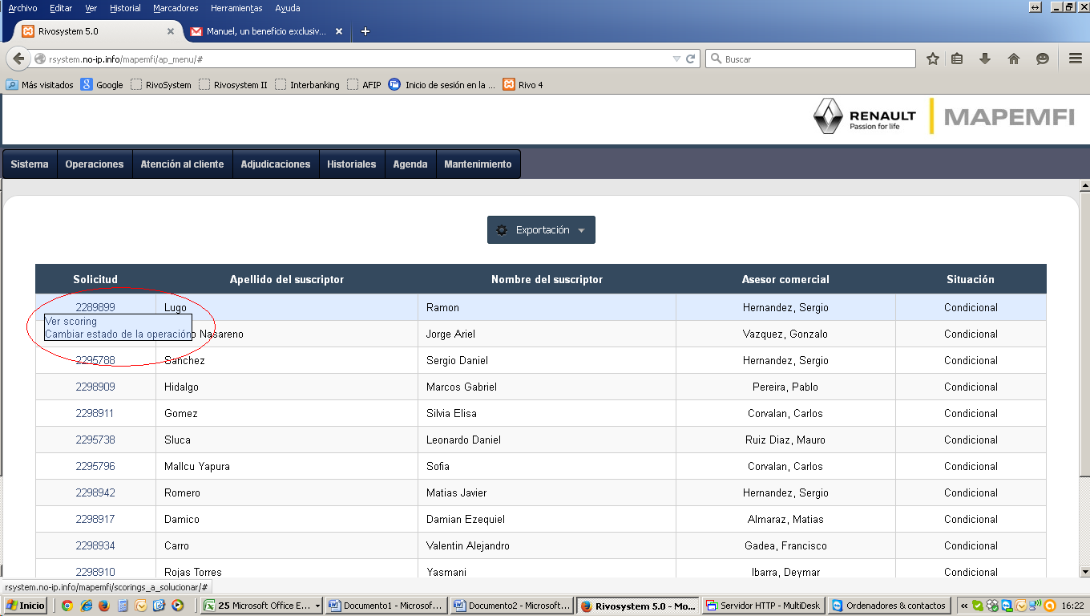This screenshot has width=1090, height=616.
Task: Open solicitud 2298911 link
Action: [95, 413]
